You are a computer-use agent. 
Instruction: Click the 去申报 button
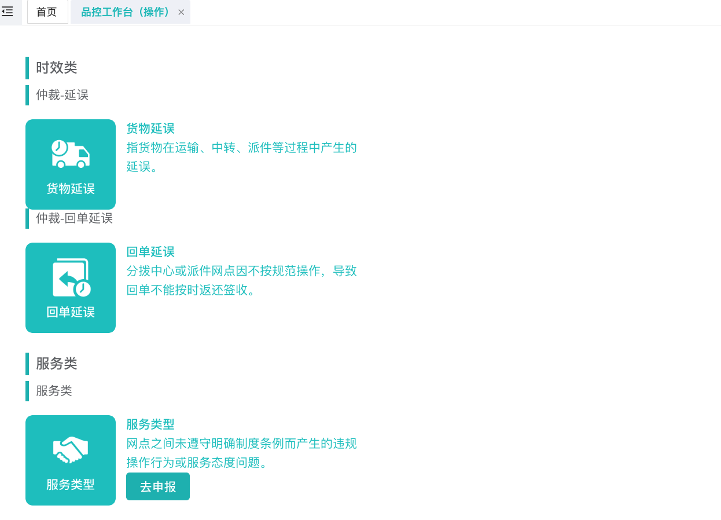click(x=158, y=486)
